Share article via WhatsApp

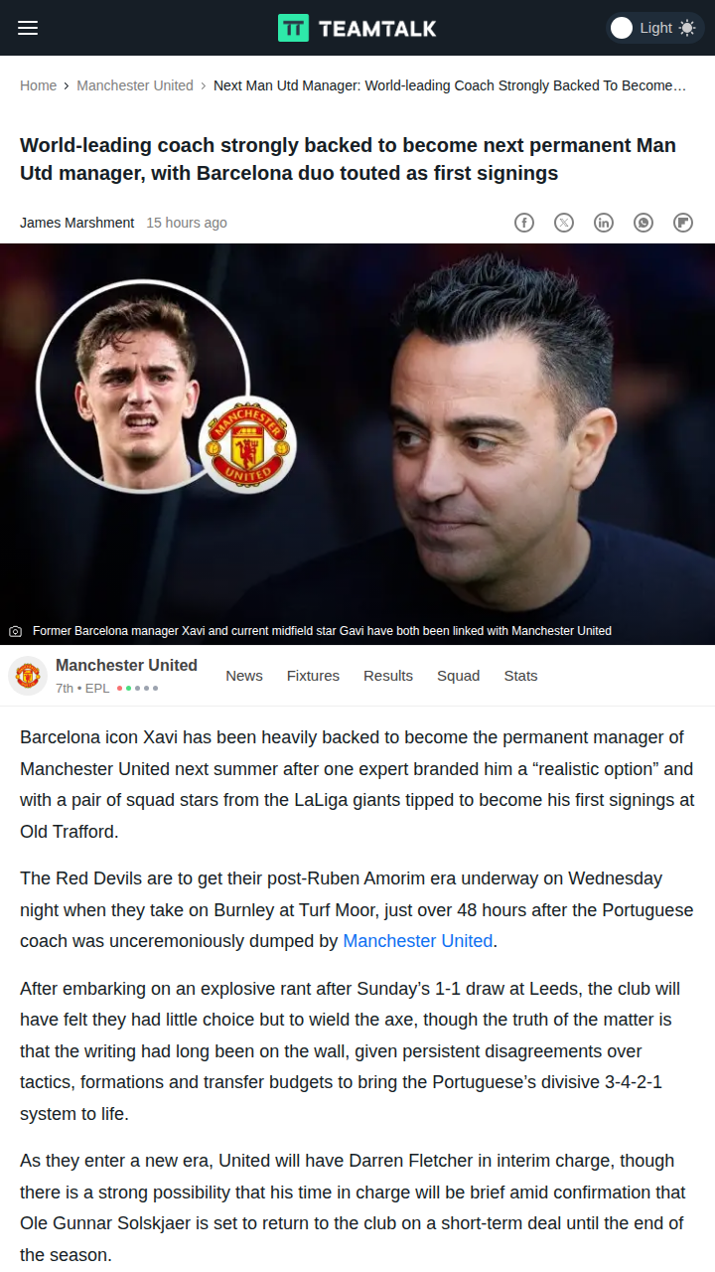[x=643, y=223]
